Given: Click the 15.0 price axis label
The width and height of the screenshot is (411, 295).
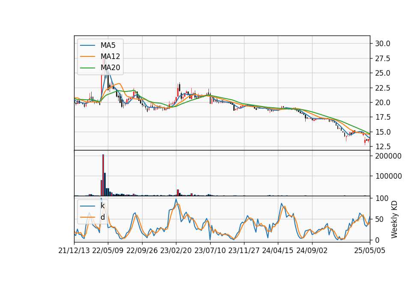Looking at the screenshot, I should [x=382, y=132].
